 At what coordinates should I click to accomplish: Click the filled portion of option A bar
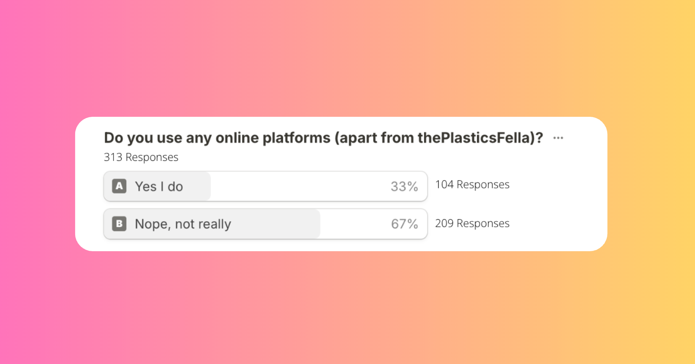tap(157, 186)
